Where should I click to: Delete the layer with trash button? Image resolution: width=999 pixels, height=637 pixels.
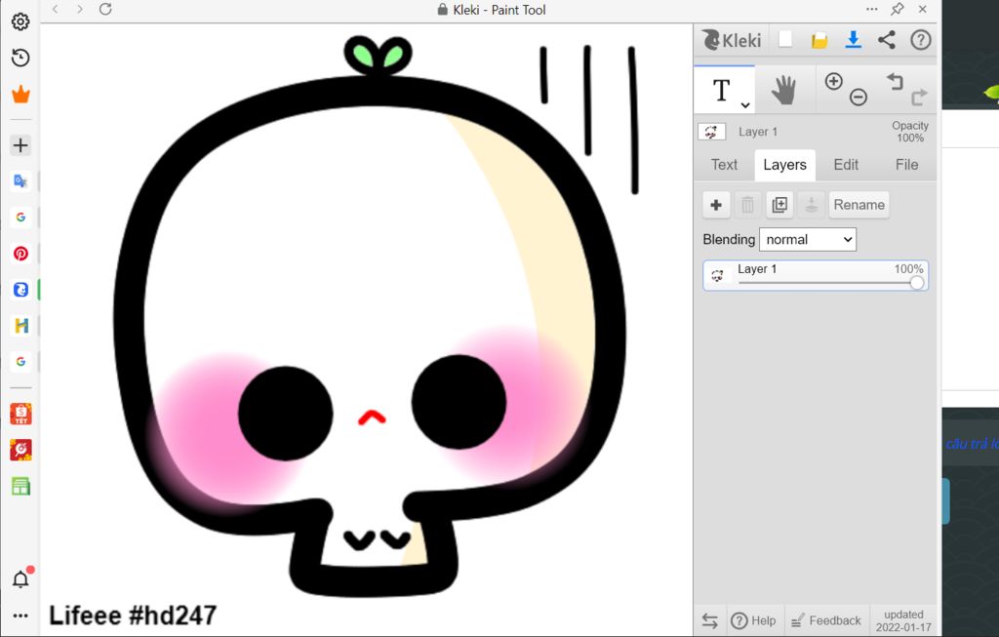click(748, 205)
